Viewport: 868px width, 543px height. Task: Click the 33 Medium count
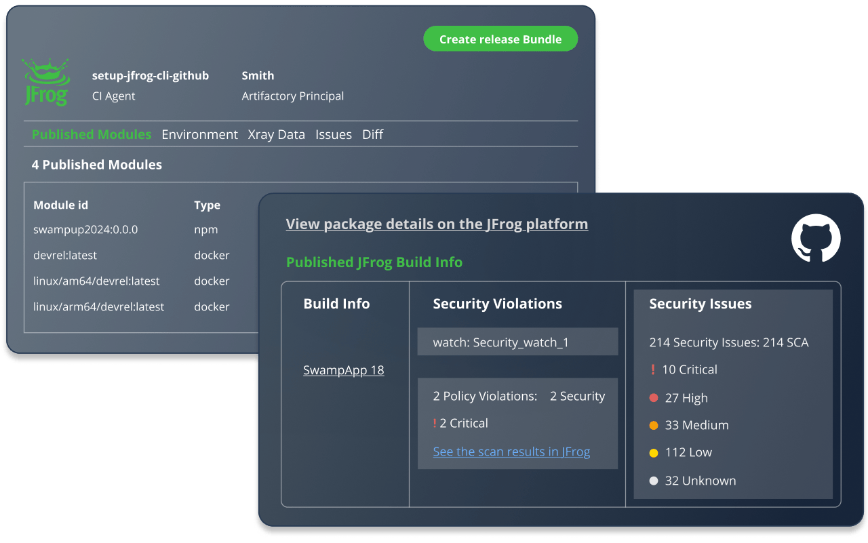click(697, 425)
